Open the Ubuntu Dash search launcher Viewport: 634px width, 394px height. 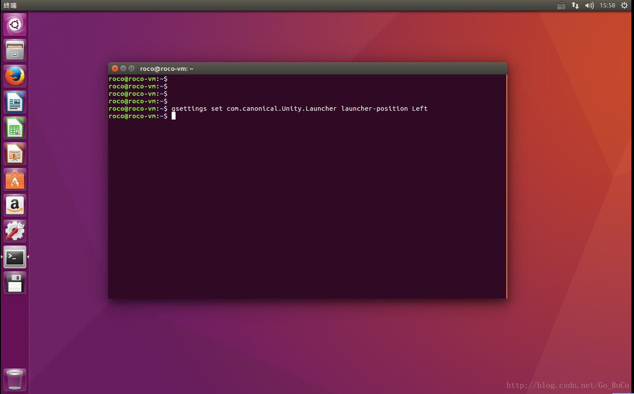(15, 25)
